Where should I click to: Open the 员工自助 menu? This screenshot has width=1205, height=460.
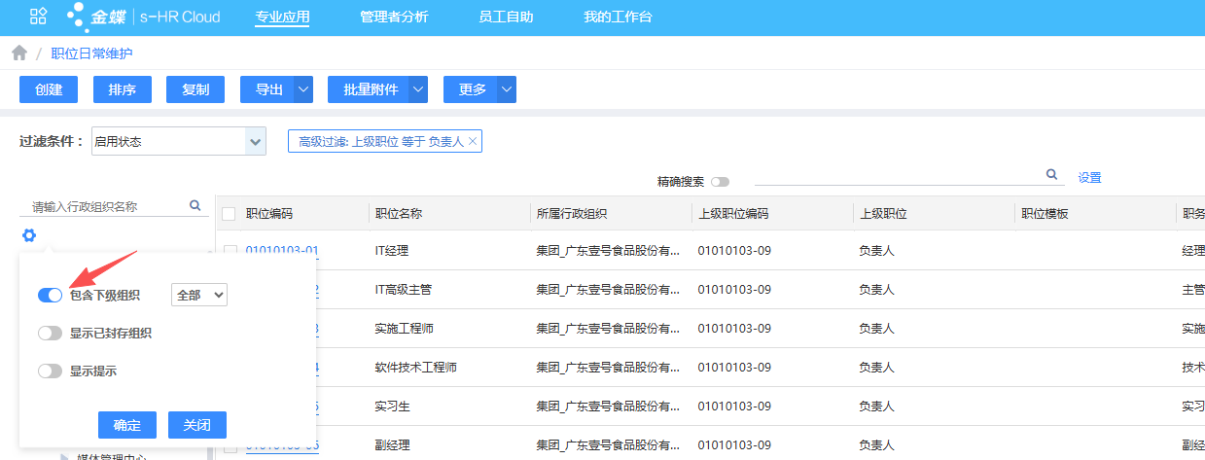click(506, 17)
